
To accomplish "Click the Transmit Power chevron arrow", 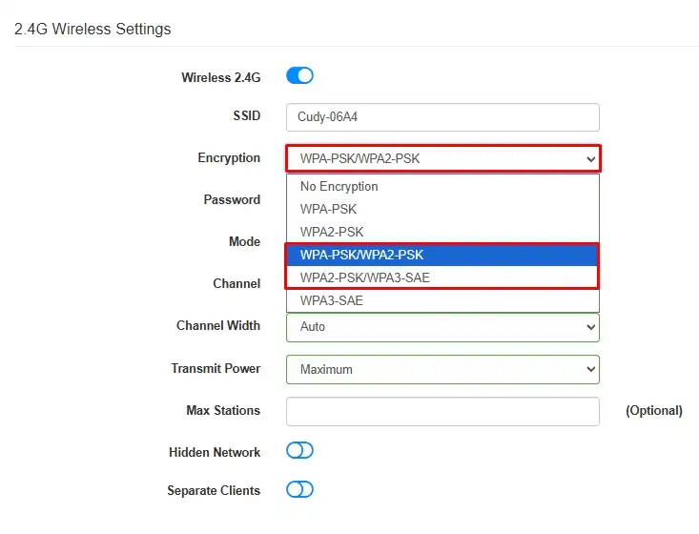I will [x=590, y=370].
